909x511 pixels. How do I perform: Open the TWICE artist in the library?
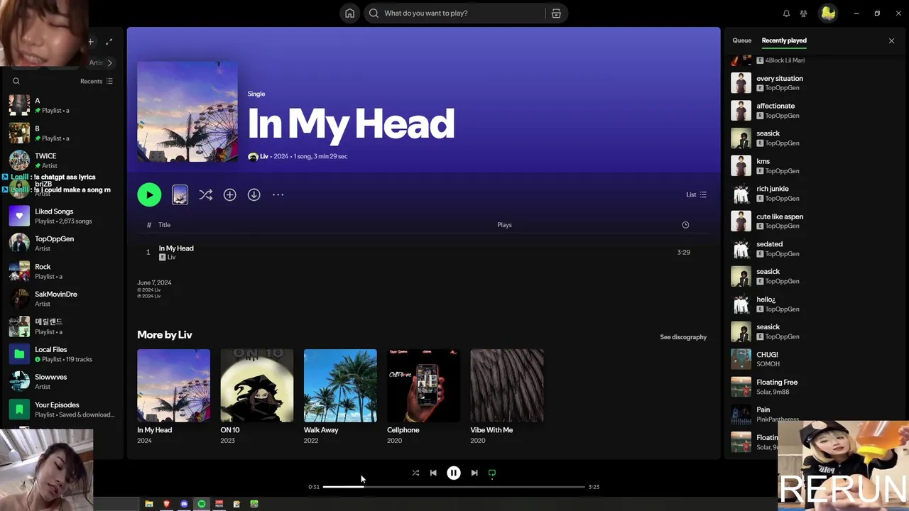click(62, 160)
